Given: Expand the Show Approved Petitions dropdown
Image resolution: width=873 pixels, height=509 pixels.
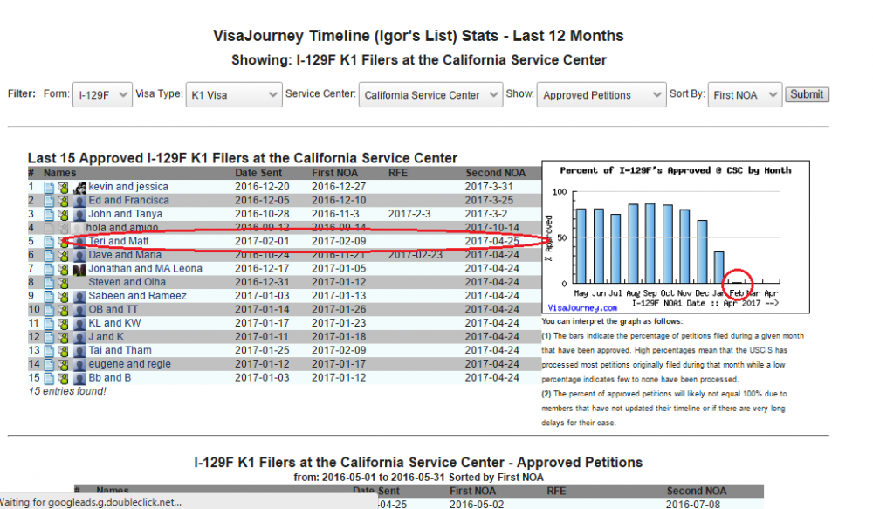Looking at the screenshot, I should (x=601, y=94).
